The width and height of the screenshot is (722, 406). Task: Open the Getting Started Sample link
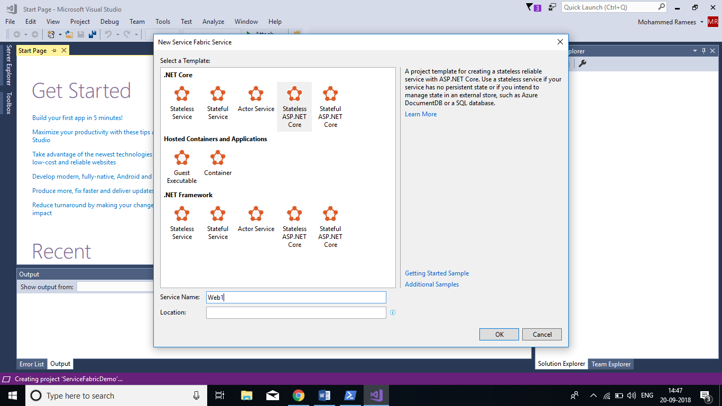click(x=437, y=273)
